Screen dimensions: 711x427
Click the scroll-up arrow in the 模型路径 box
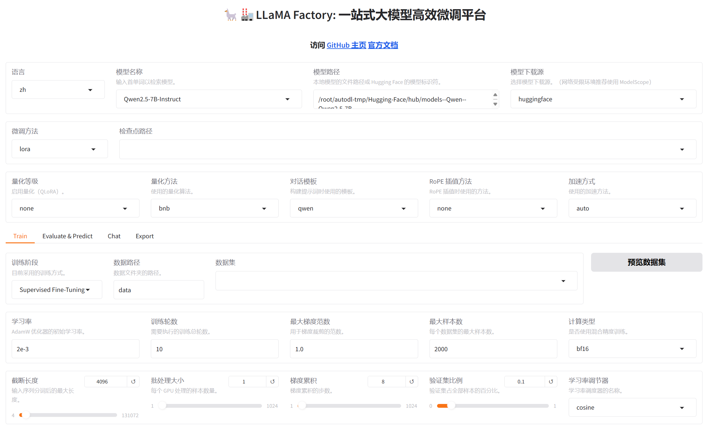pyautogui.click(x=495, y=95)
